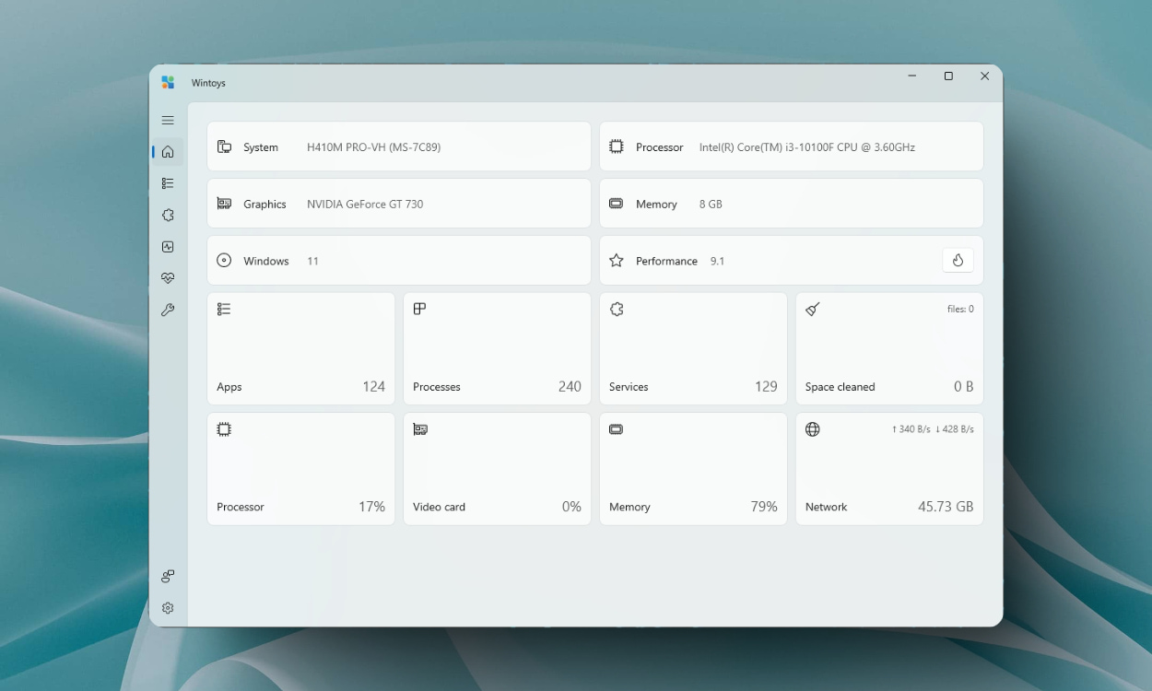Maximize the Wintoys window
The image size is (1152, 691).
pos(948,76)
